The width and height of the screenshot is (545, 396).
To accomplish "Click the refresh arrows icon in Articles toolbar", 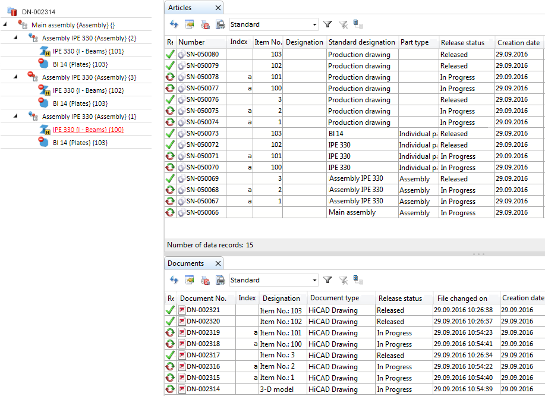I will coord(174,24).
